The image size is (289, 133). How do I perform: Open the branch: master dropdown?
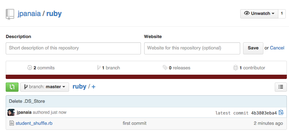click(x=44, y=87)
